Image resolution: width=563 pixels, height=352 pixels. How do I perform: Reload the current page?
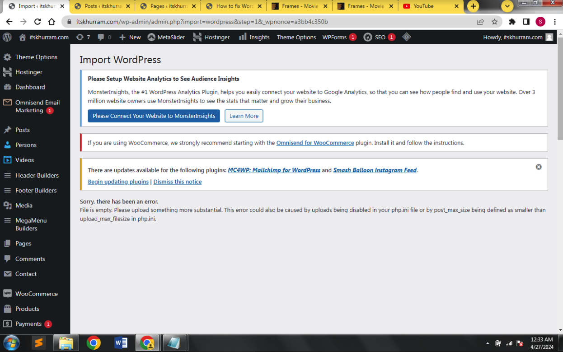(38, 22)
